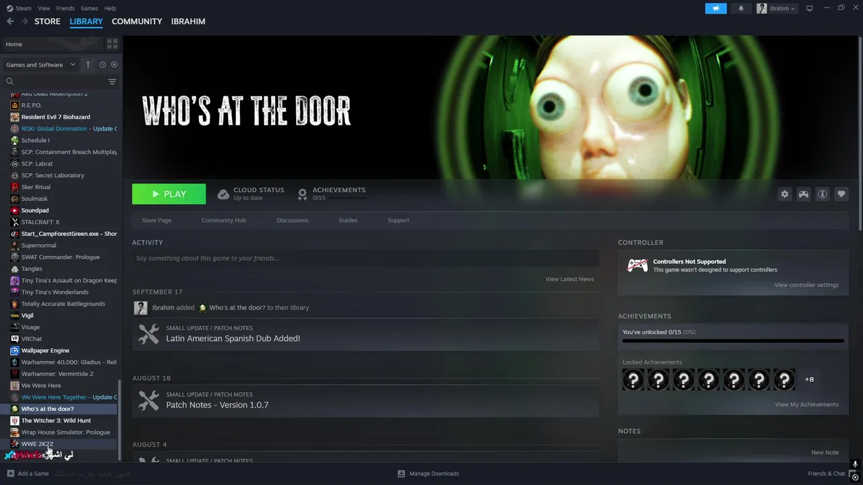Open the IBRAHIM profile tab
The width and height of the screenshot is (863, 485).
point(188,22)
